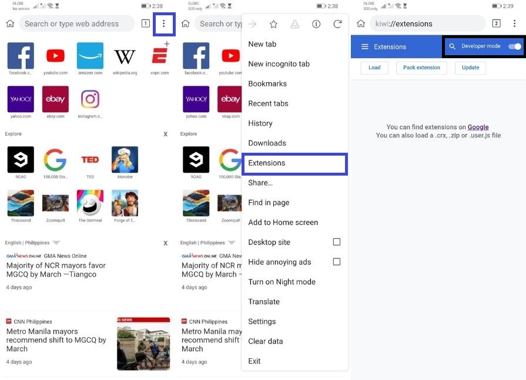Expand the Extensions hamburger menu

(x=364, y=47)
